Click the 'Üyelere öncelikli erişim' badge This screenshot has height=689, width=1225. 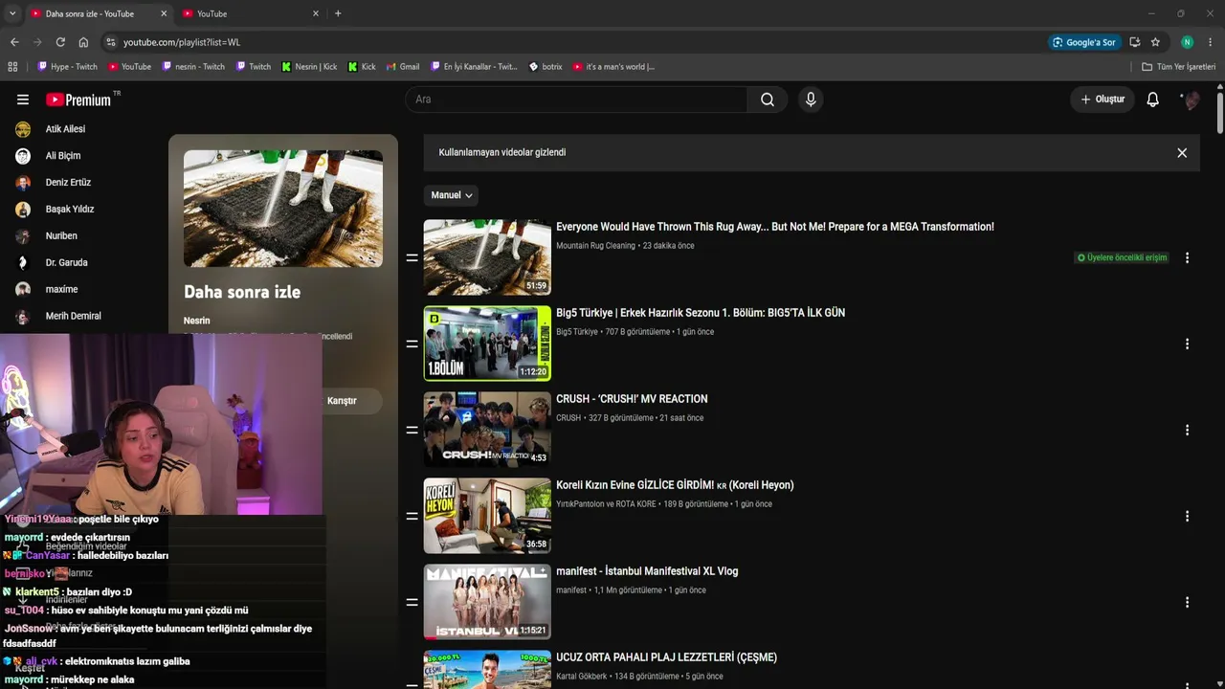[x=1122, y=257]
